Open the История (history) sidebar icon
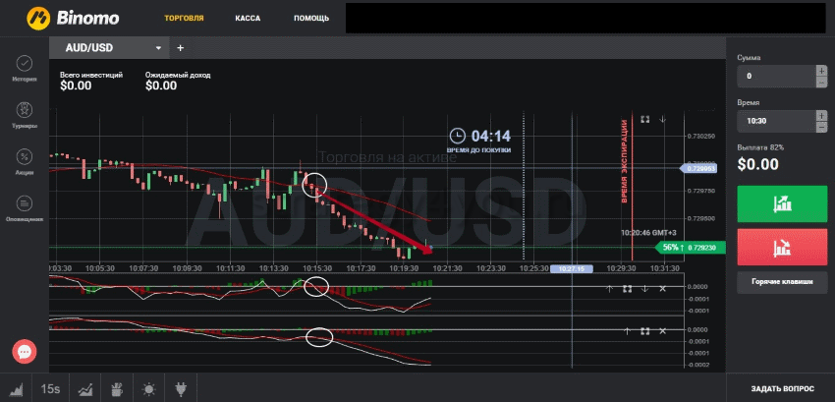Viewport: 835px width, 402px height. coord(25,64)
